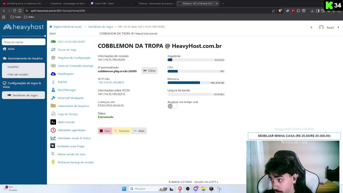Open SFTP link 167.114.35.185:8822

111,83
